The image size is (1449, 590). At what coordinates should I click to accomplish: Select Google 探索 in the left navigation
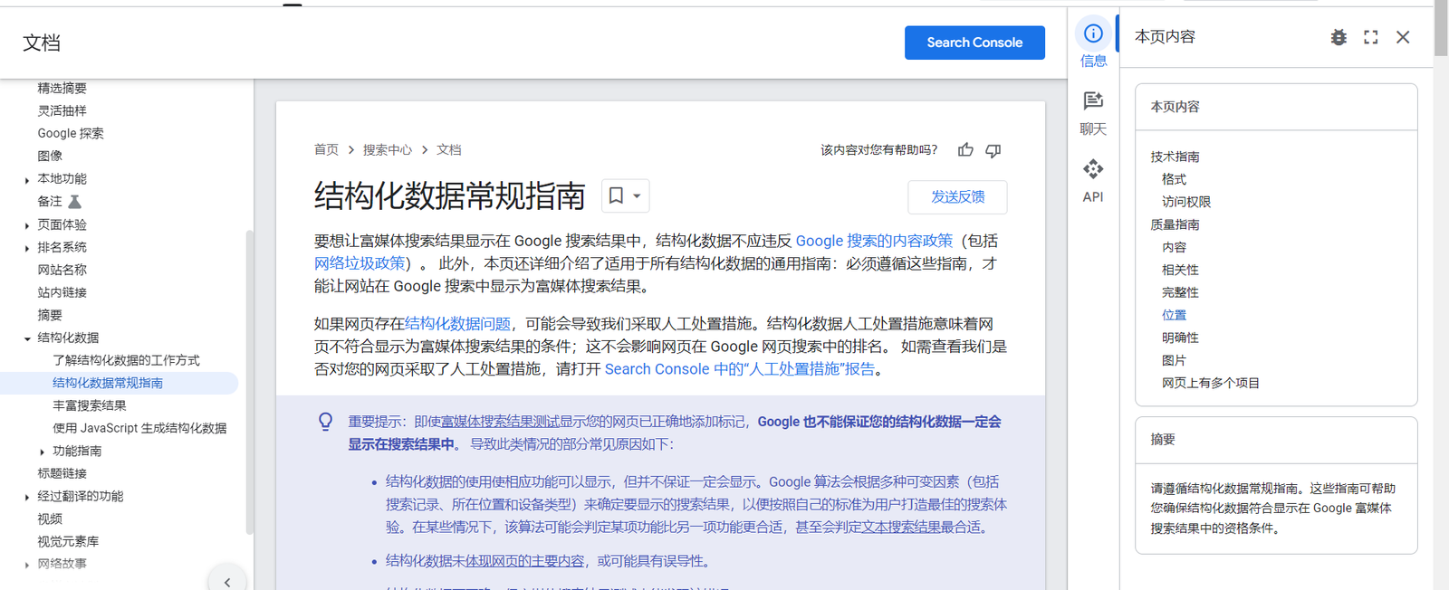(71, 134)
